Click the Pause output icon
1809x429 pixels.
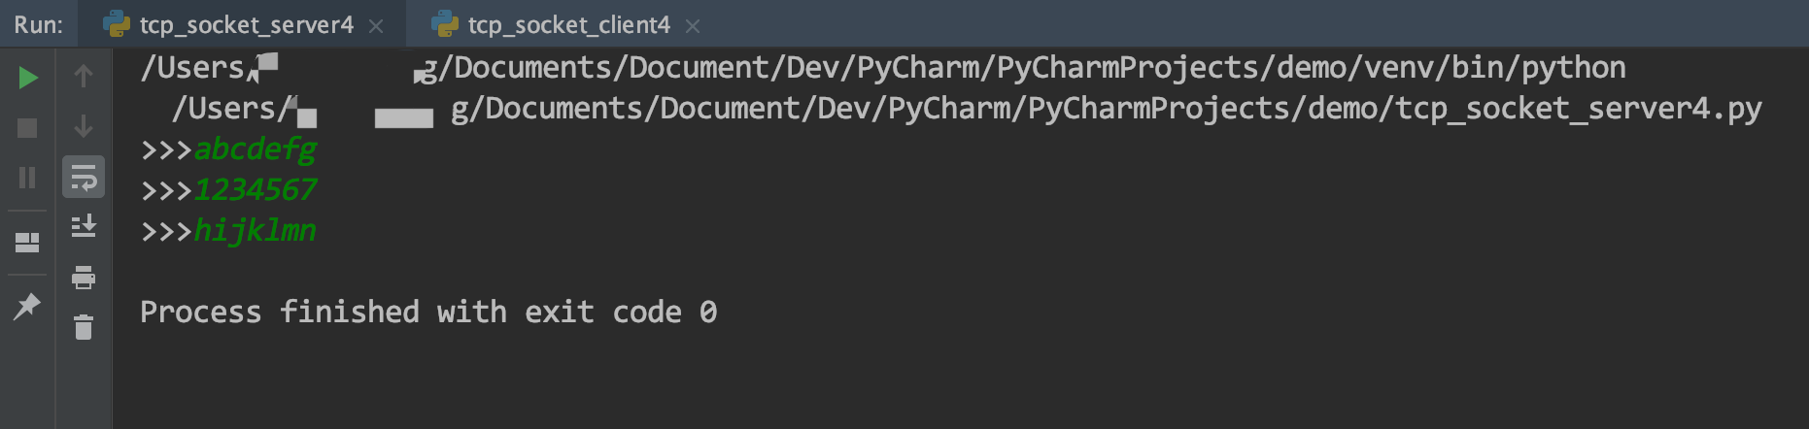[27, 178]
